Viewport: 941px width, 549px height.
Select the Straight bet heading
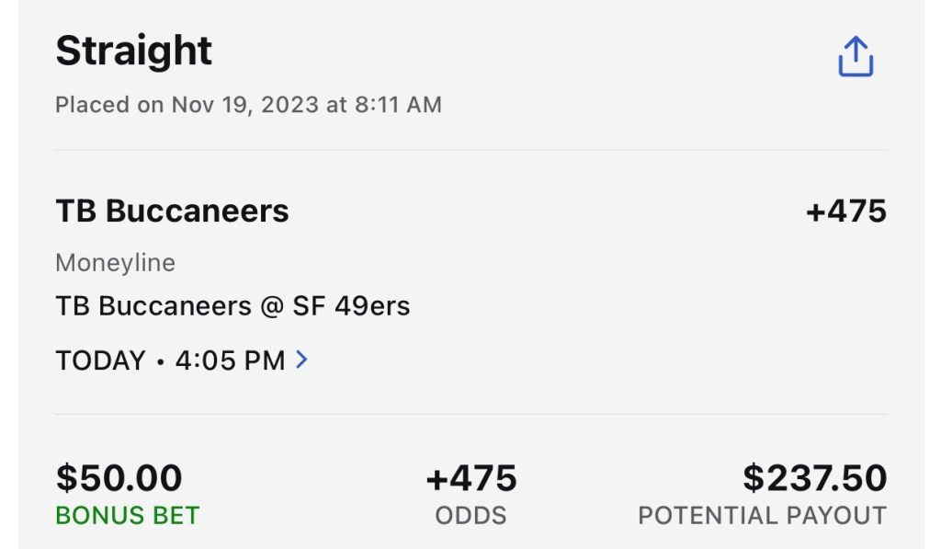[x=133, y=51]
